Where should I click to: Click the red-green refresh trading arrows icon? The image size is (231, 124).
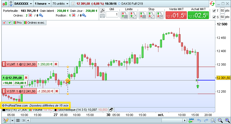[212, 4]
